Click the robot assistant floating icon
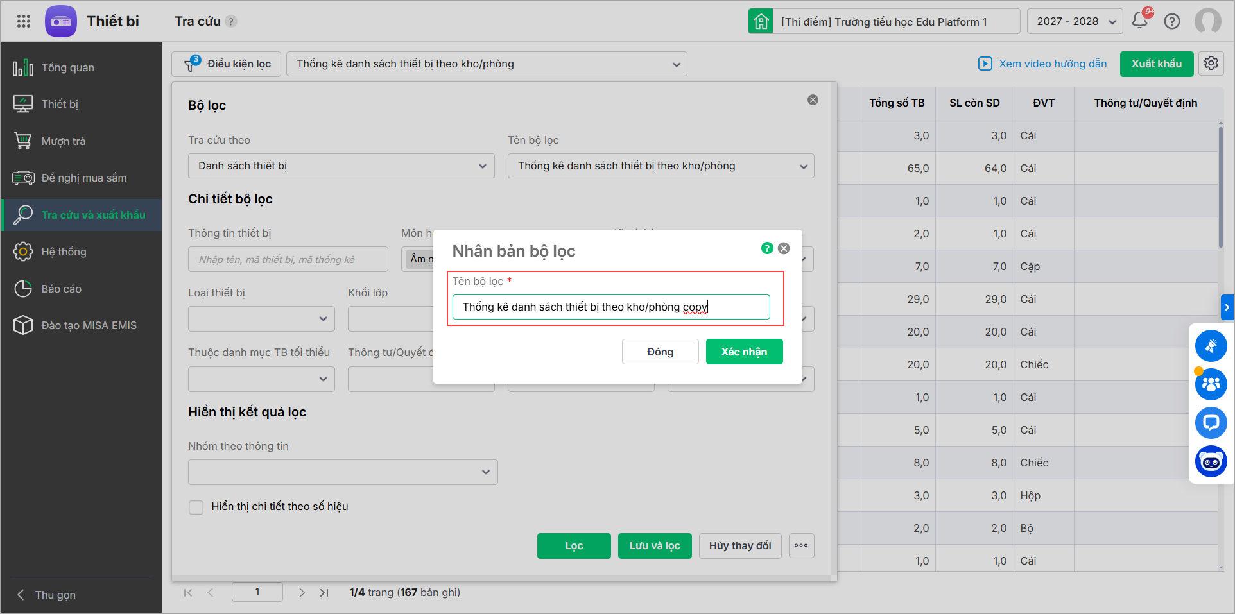The height and width of the screenshot is (614, 1235). [1211, 461]
